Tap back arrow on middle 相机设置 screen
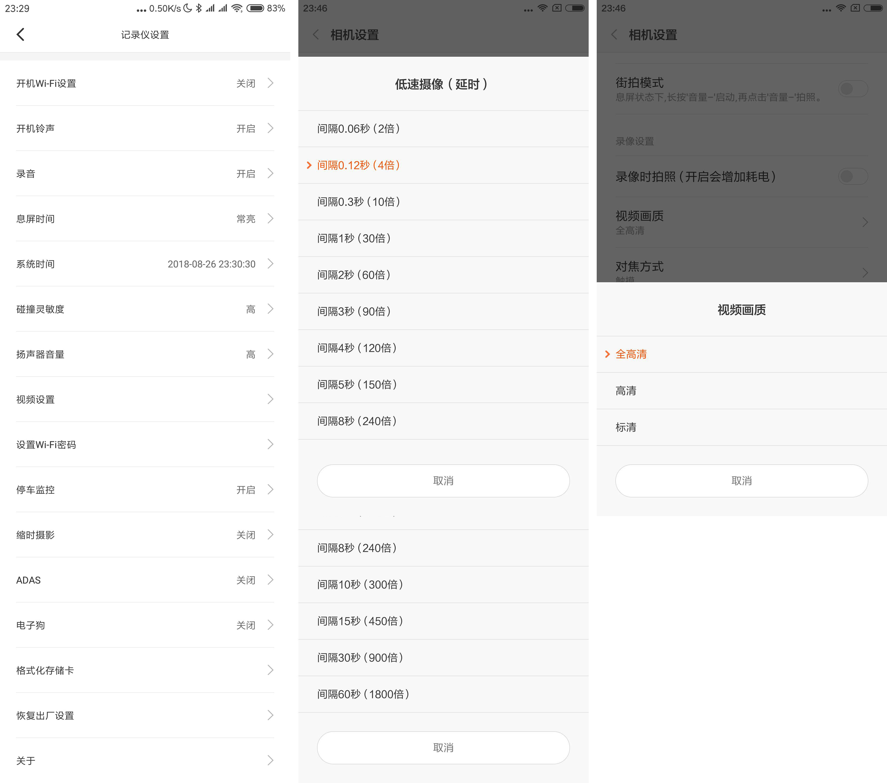The image size is (887, 783). click(316, 35)
